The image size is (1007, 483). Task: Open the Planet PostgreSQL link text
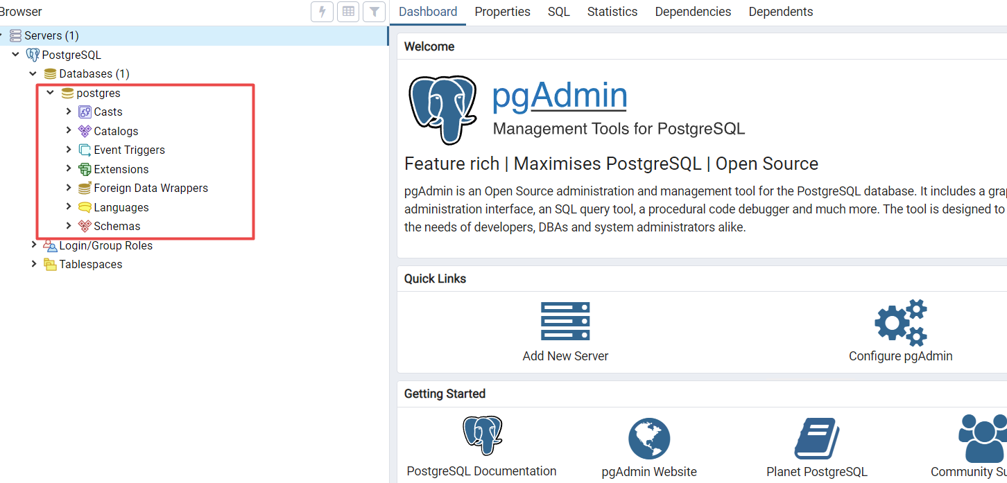point(817,472)
